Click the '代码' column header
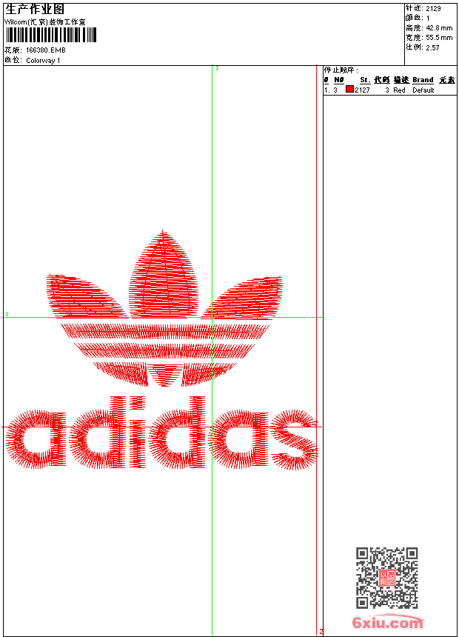The width and height of the screenshot is (459, 637). (x=382, y=80)
